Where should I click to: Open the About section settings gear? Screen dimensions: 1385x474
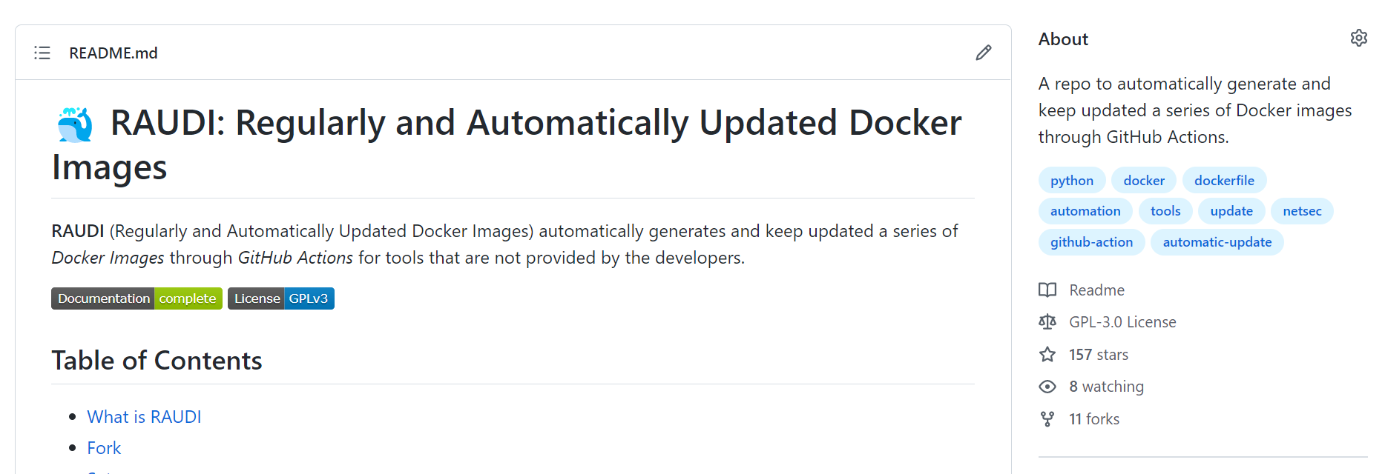[1358, 38]
